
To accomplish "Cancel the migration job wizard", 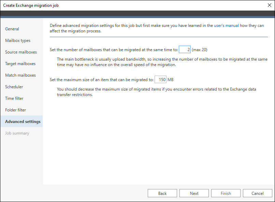I will pyautogui.click(x=258, y=193).
